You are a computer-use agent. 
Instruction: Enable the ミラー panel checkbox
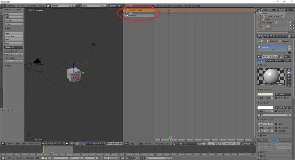tap(261, 152)
